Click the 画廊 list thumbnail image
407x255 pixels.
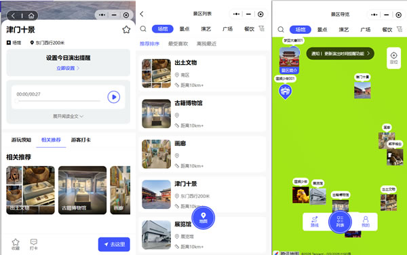point(156,154)
